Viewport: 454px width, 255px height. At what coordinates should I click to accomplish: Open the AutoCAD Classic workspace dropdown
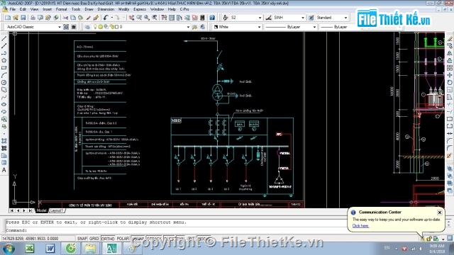[60, 27]
